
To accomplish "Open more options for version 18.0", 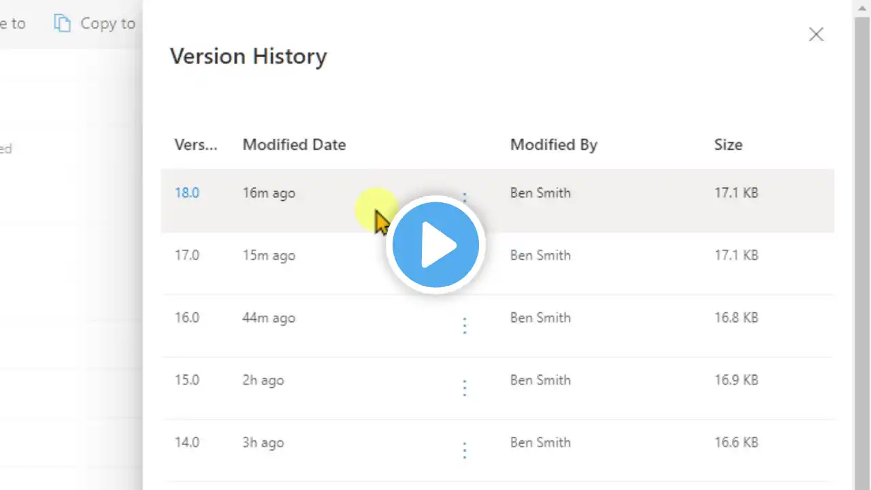I will click(465, 197).
